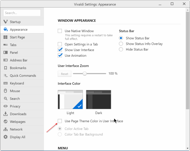
Task: Enable Use Native Window checkbox
Action: tap(60, 31)
